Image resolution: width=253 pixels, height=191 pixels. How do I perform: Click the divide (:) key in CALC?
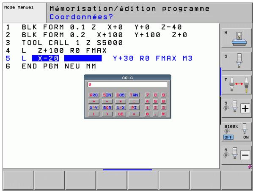[134, 101]
